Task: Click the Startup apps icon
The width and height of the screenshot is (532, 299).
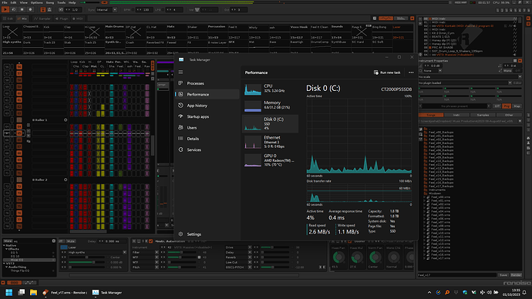Action: 180,116
